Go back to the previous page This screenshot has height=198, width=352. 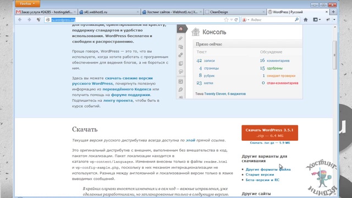click(x=20, y=20)
